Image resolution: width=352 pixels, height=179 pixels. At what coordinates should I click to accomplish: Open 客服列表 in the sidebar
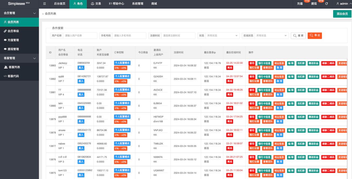[14, 67]
